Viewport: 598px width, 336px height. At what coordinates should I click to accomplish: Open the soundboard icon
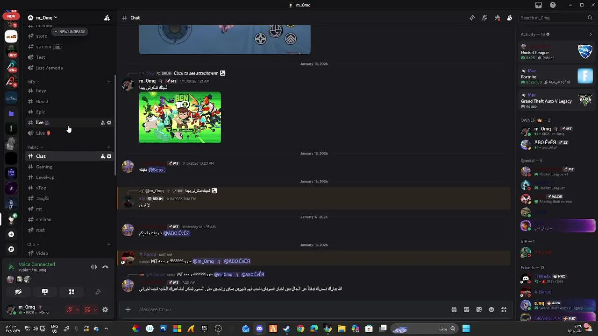(98, 292)
